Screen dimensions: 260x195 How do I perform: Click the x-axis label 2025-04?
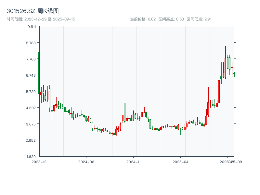tap(181, 162)
